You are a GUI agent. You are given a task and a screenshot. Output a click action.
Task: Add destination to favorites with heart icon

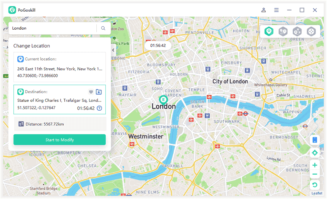tap(91, 92)
